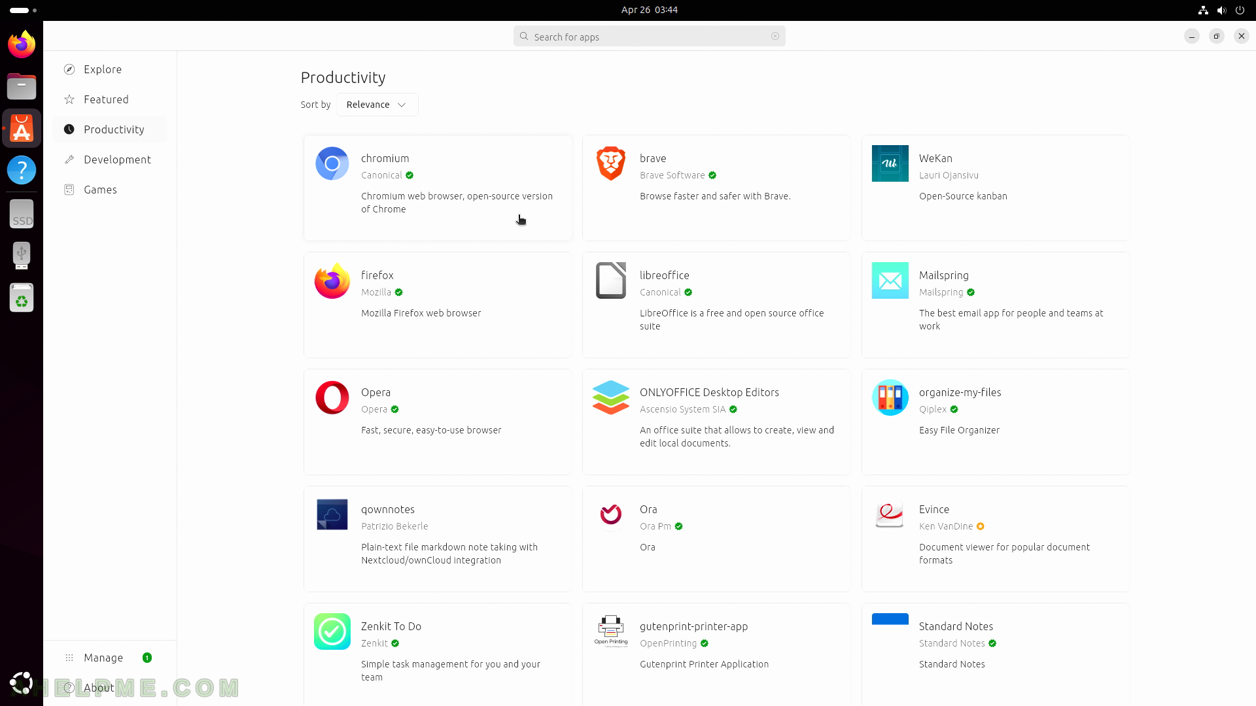Switch to the Development category
This screenshot has height=706, width=1256.
(110, 160)
